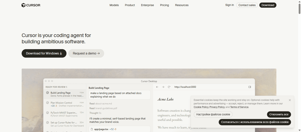Image resolution: width=301 pixels, height=132 pixels.
Task: Click the Read brand-guidelines.pdf line
Action: click(103, 108)
